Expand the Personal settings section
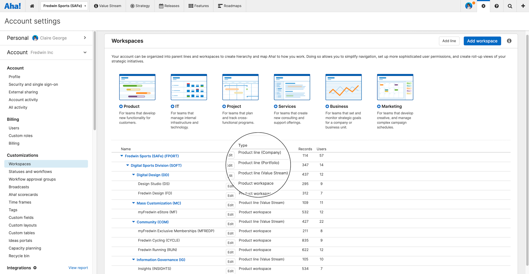The width and height of the screenshot is (529, 274). point(85,38)
